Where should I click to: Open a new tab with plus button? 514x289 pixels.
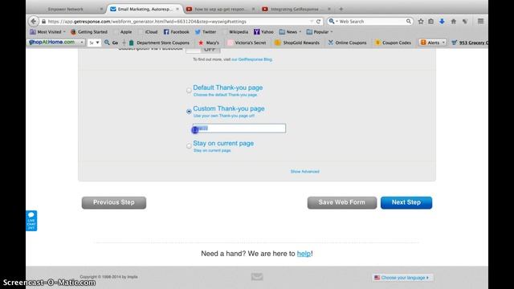click(341, 9)
